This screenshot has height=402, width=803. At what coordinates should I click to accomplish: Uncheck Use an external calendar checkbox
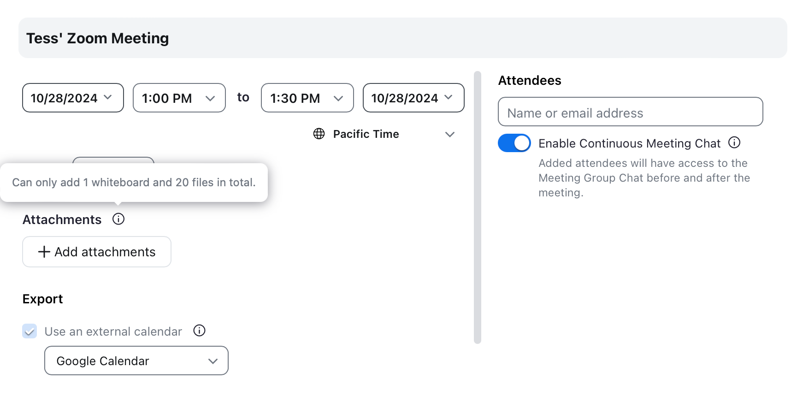tap(30, 331)
